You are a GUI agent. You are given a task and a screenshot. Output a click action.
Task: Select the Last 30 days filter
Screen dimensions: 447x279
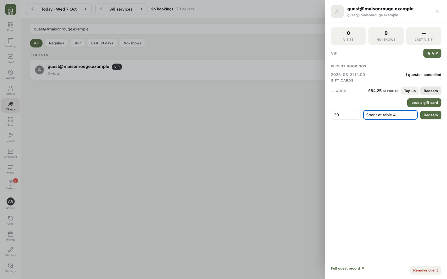click(102, 43)
